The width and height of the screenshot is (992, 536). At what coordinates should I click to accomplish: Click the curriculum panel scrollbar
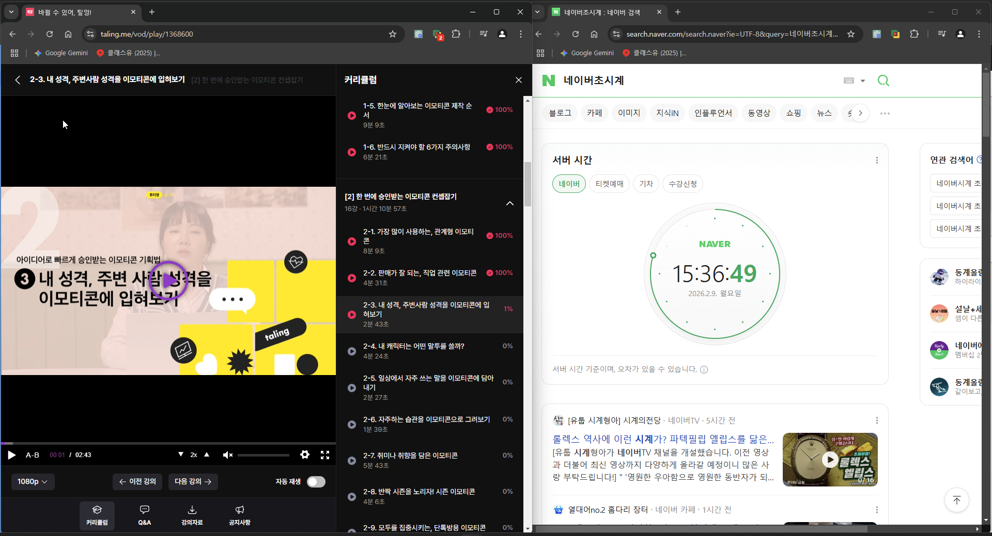pyautogui.click(x=528, y=184)
